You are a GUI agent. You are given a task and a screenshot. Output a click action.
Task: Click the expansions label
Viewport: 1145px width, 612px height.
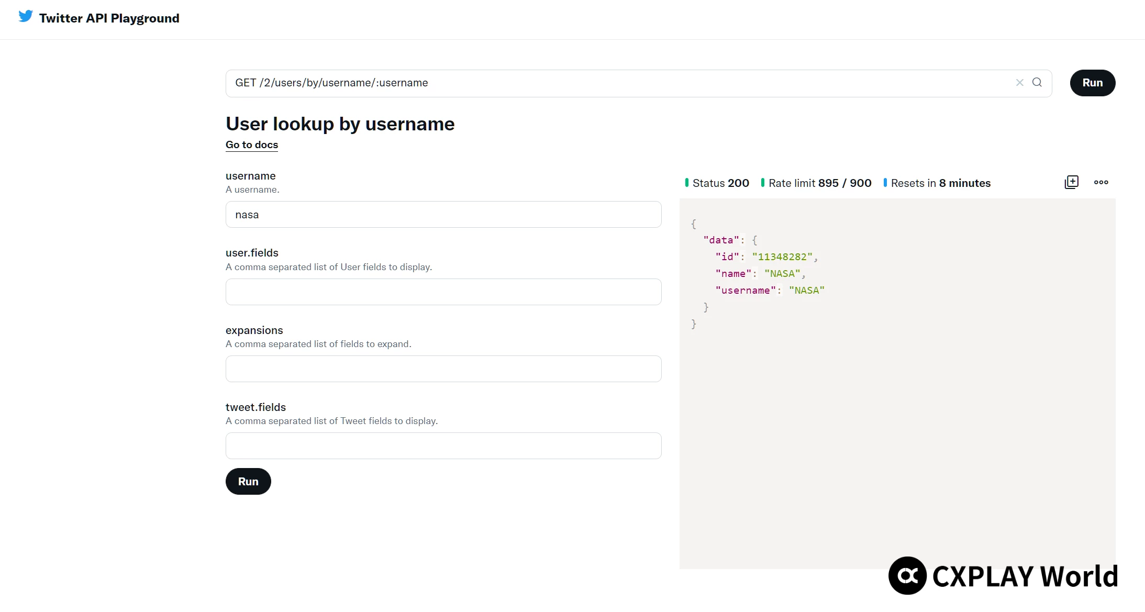[x=254, y=330]
